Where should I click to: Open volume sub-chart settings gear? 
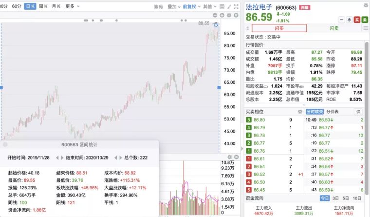[229, 157]
